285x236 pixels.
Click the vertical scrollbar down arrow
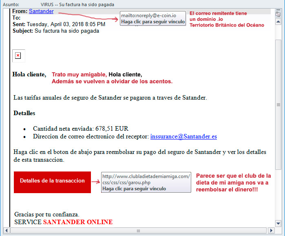[x=278, y=223]
